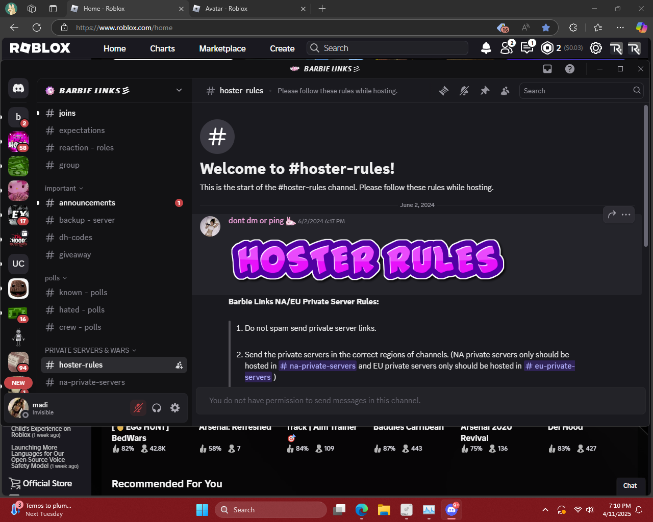
Task: Click username dont dm or ping
Action: (x=256, y=221)
